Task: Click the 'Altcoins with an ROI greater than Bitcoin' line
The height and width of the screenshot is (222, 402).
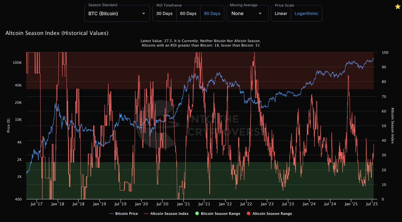Action: [x=200, y=45]
